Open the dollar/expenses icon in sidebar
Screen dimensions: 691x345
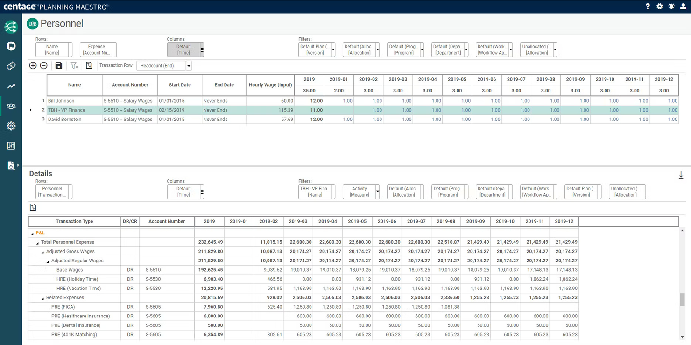pos(10,66)
